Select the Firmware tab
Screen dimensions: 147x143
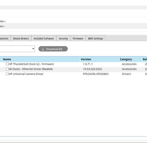click(x=78, y=38)
